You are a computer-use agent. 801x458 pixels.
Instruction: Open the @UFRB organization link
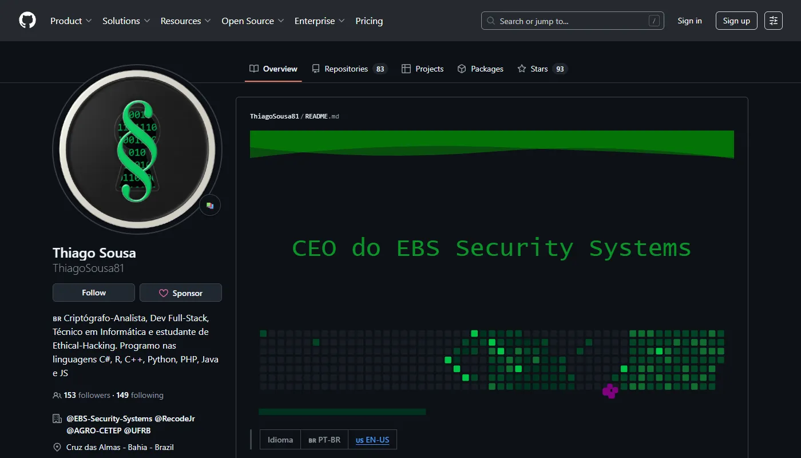coord(137,431)
